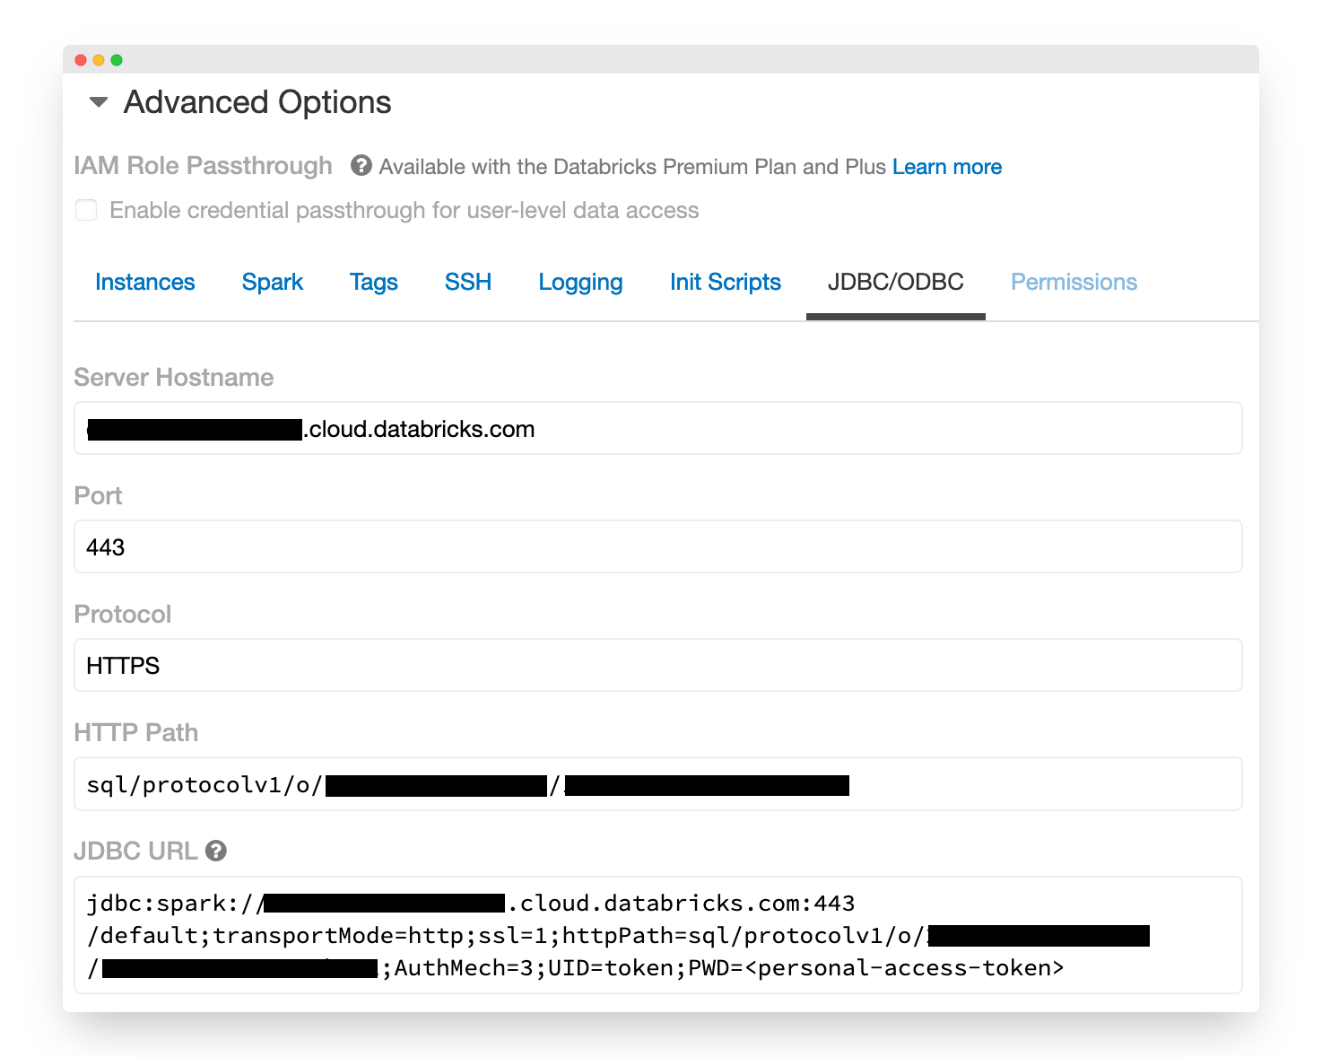Switch to the Instances tab
1322x1057 pixels.
tap(144, 282)
